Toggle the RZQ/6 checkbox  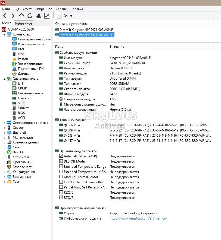coord(61,192)
